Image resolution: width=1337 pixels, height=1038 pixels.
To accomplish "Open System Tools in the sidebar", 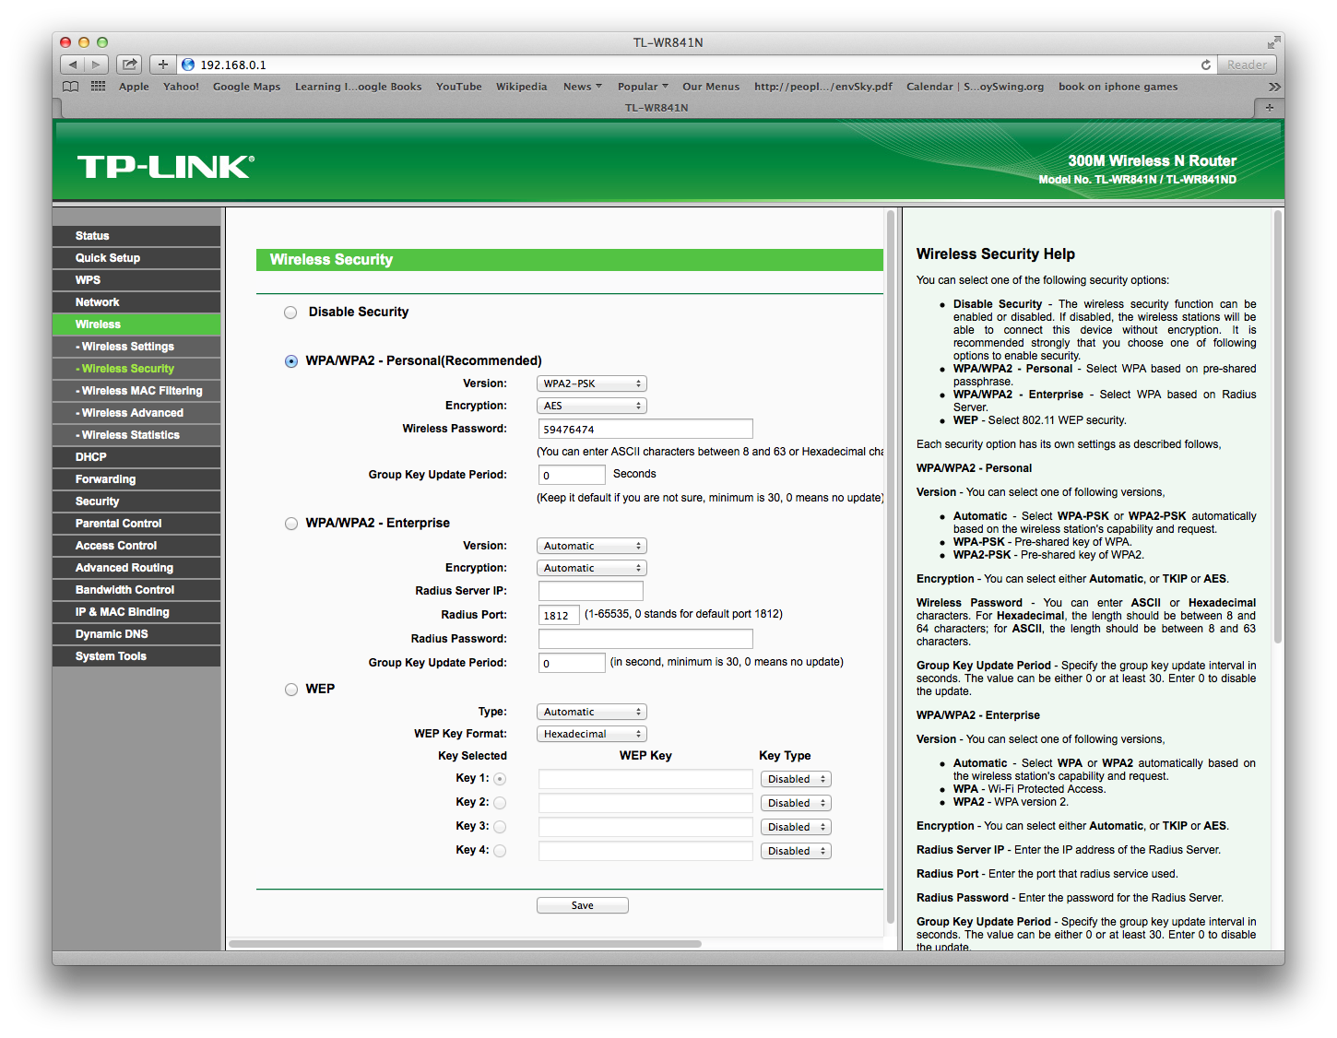I will pos(136,656).
